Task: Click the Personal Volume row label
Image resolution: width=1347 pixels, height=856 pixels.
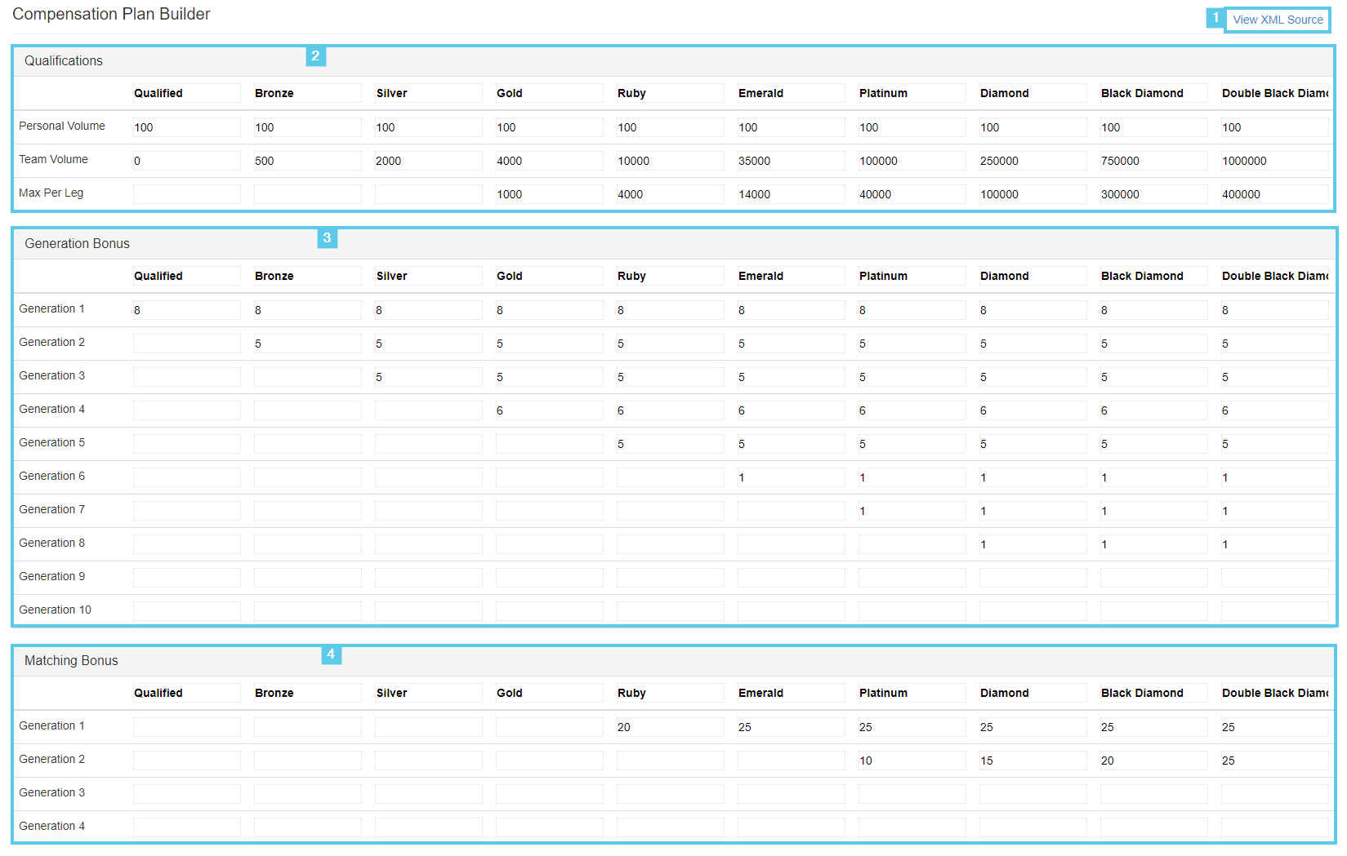Action: (x=62, y=126)
